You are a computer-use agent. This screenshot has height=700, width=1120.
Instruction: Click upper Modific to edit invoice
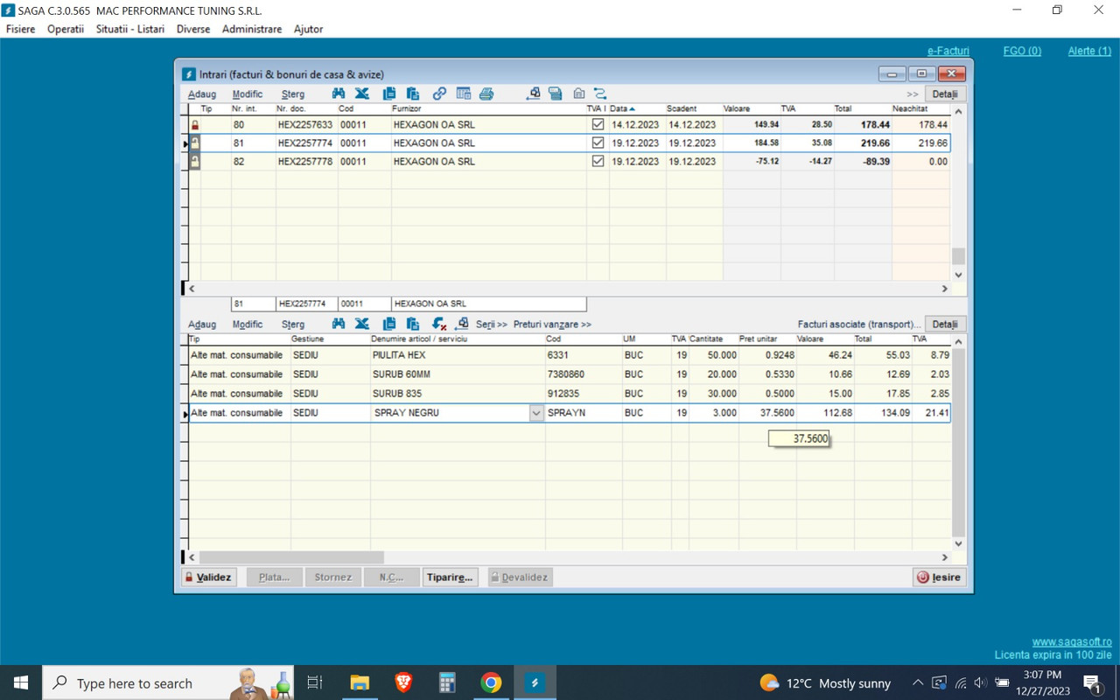[x=248, y=94]
